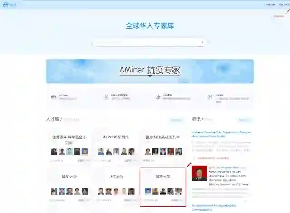The height and width of the screenshot is (213, 290).
Task: Click the first avatar in 南京大学 card
Action: tap(147, 191)
